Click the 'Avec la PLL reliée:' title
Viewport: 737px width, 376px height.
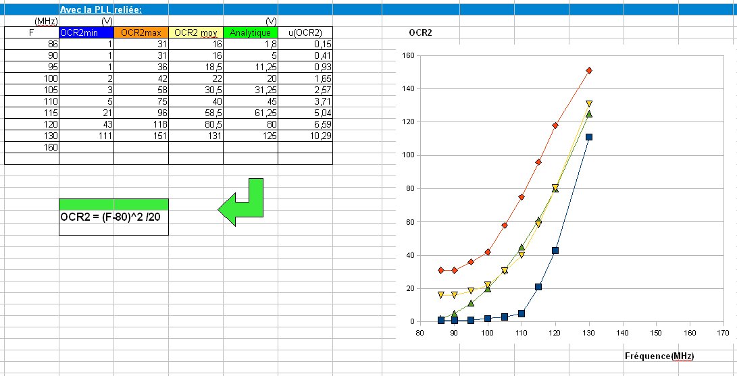pos(100,10)
